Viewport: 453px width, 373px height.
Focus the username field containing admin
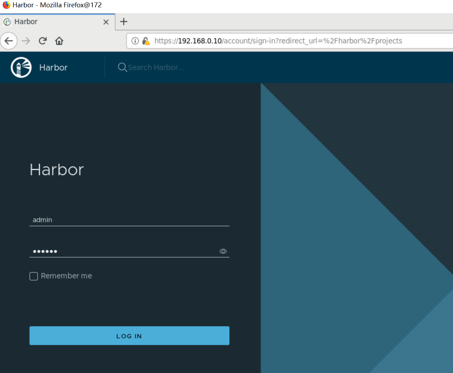point(129,220)
